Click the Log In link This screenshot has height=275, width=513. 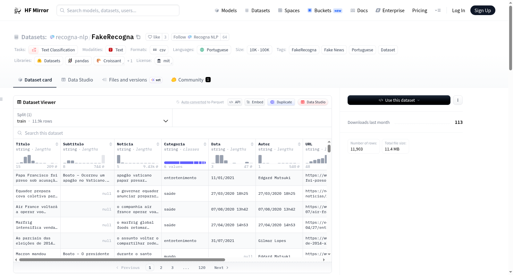click(458, 11)
